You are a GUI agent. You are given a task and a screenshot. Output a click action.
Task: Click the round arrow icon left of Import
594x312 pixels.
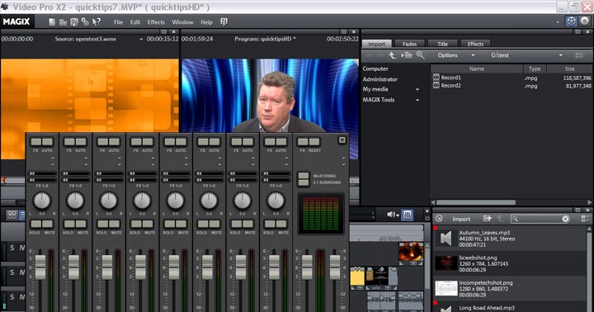pyautogui.click(x=439, y=219)
